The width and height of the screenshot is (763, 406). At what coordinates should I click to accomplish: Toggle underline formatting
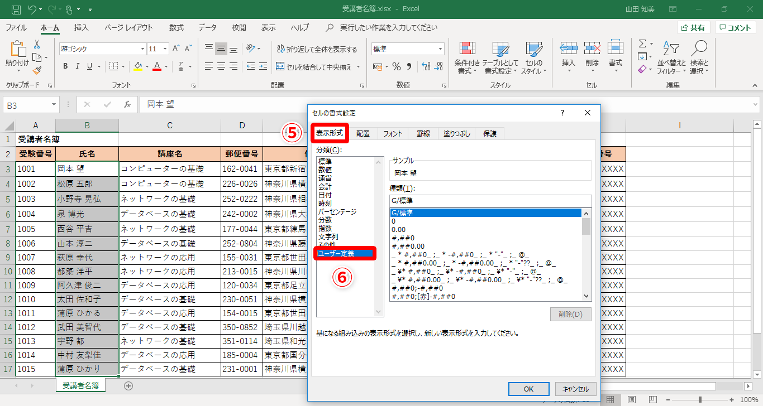(x=90, y=66)
